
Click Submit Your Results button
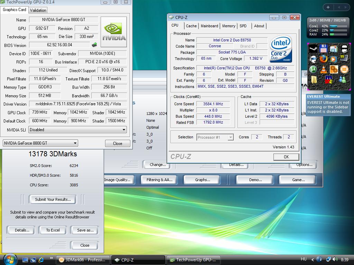click(53, 199)
